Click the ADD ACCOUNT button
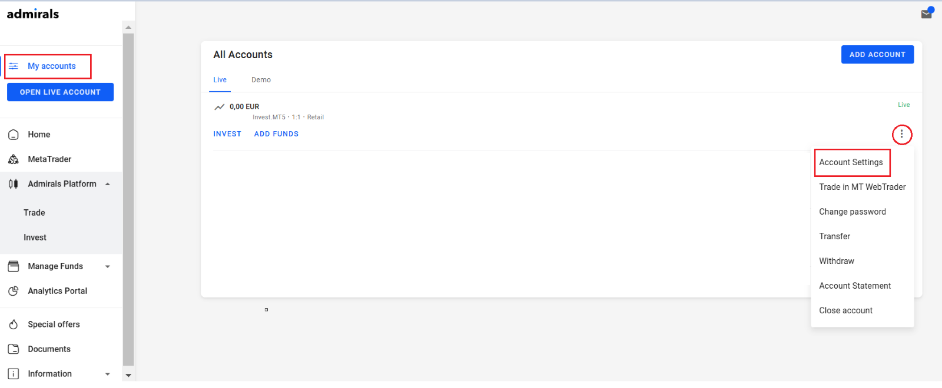Viewport: 942px width, 388px height. 877,55
